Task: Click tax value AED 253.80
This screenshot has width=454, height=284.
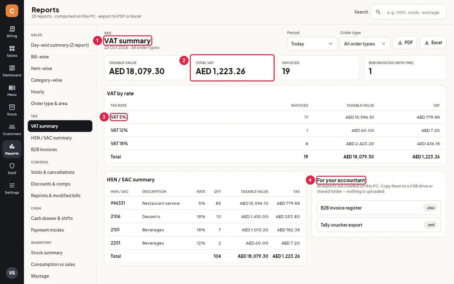Action: (288, 217)
